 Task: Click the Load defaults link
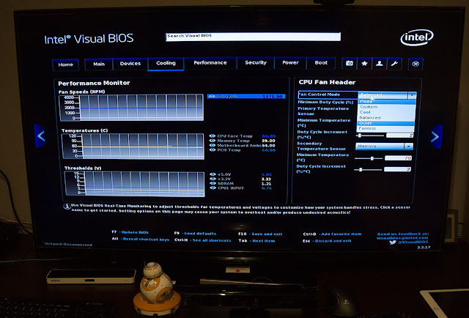pos(200,233)
